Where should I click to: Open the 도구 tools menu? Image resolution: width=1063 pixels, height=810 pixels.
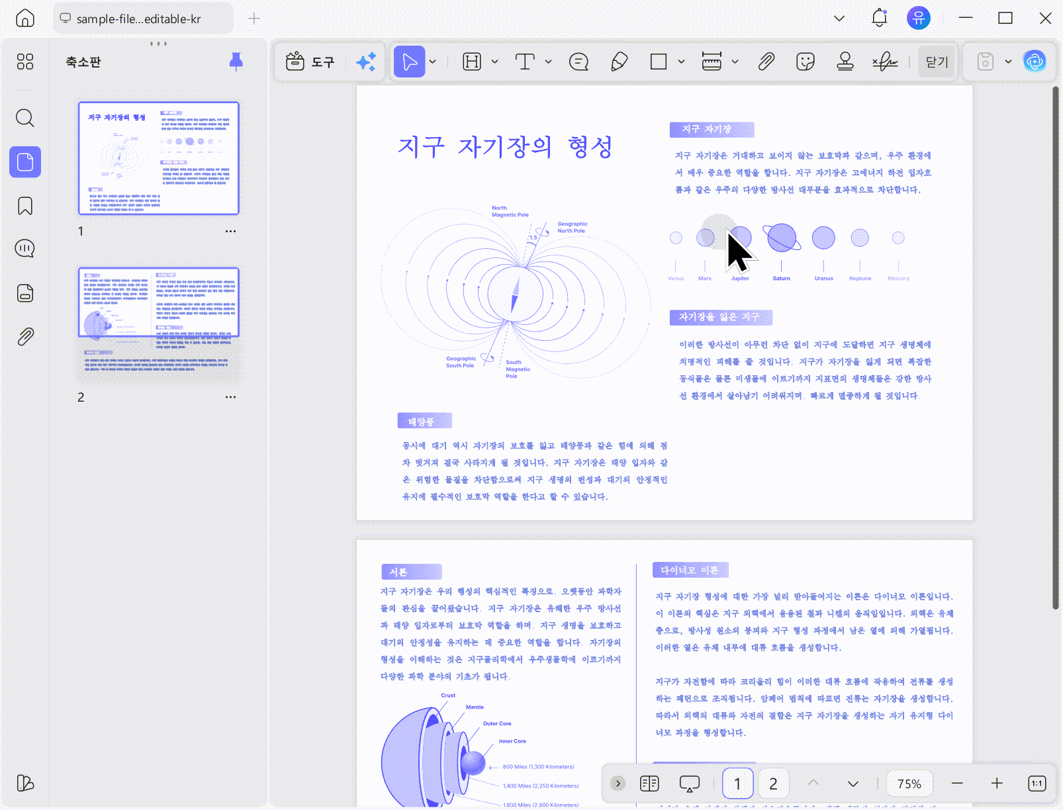coord(310,62)
